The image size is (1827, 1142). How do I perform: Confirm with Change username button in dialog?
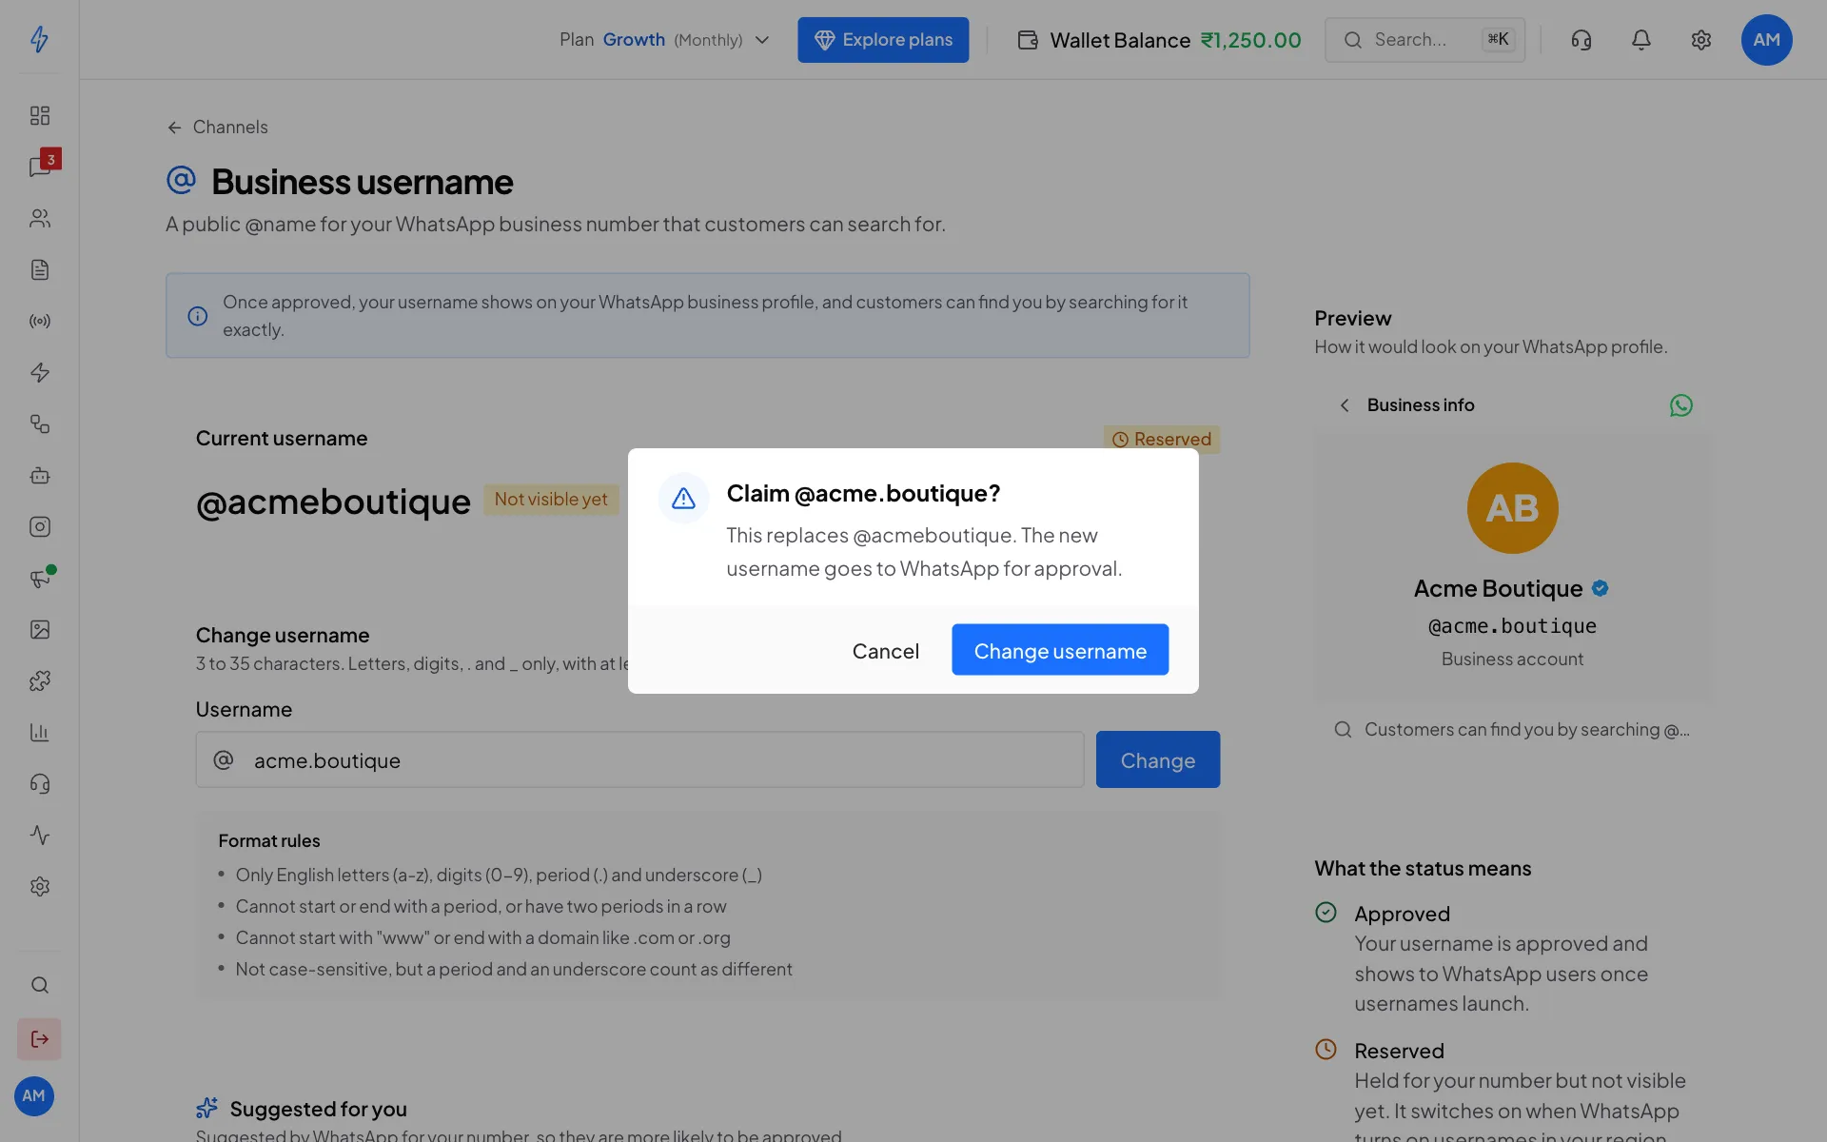click(x=1060, y=650)
